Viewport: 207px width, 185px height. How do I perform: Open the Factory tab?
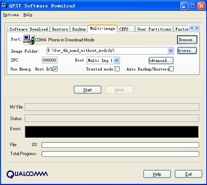(181, 29)
